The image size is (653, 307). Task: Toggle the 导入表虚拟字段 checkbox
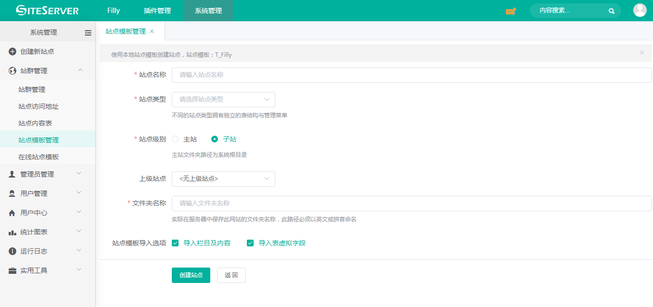(x=250, y=243)
